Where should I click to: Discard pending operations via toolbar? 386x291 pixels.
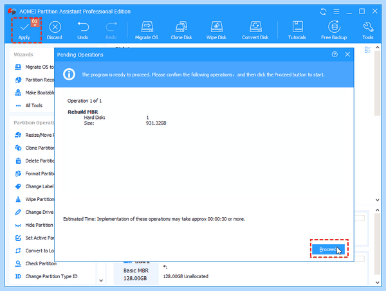point(55,31)
